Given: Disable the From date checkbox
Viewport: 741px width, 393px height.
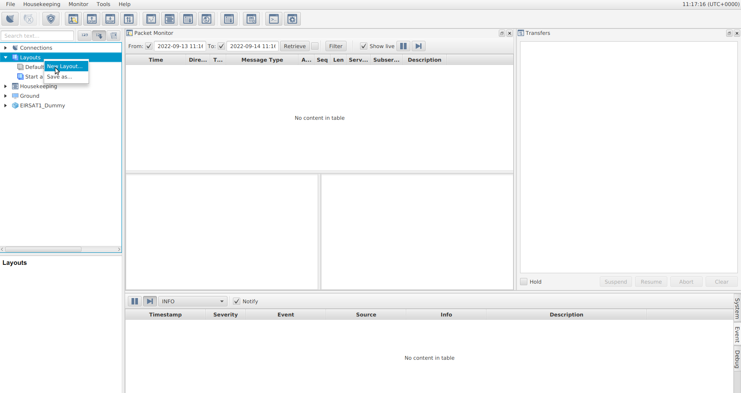Looking at the screenshot, I should [x=149, y=46].
